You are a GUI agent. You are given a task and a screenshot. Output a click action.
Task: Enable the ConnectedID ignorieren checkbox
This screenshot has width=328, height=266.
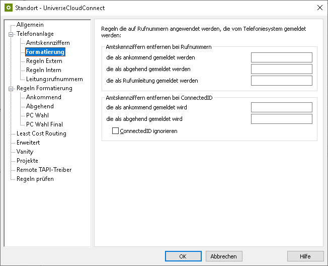click(116, 131)
